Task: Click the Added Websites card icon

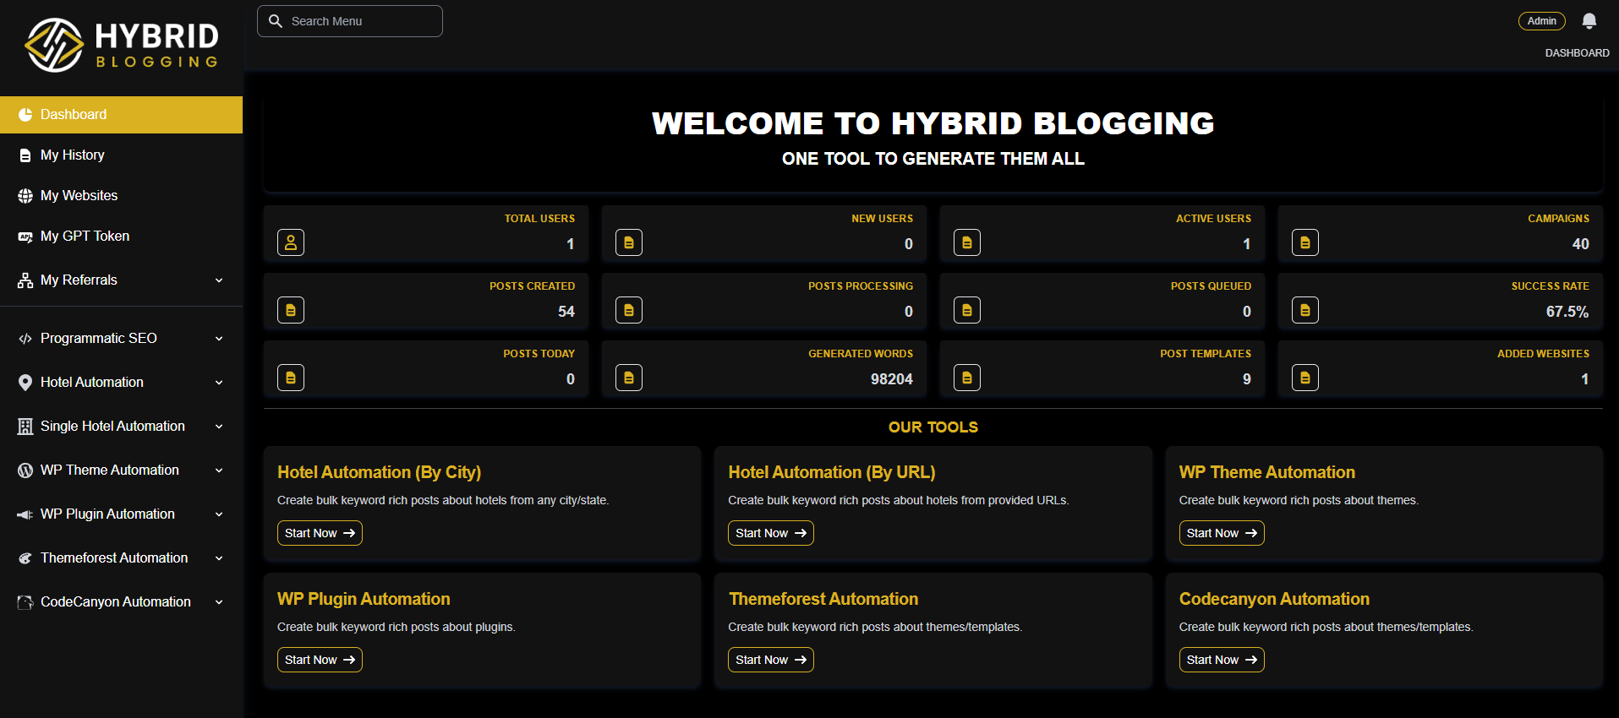Action: point(1305,378)
